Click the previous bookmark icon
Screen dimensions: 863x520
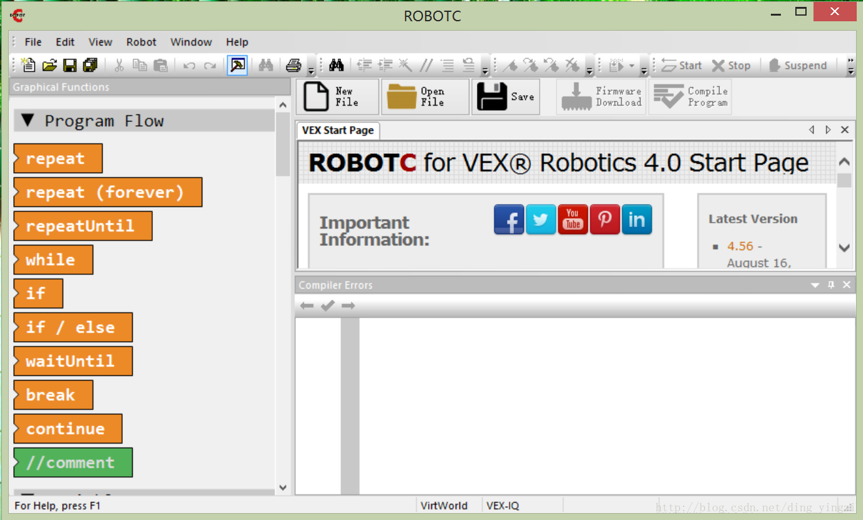tap(552, 65)
